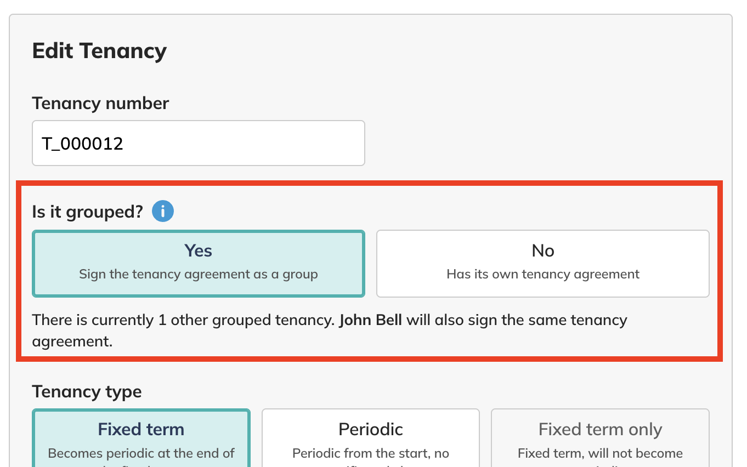Click the '1 other grouped tenancy' notice text

246,320
